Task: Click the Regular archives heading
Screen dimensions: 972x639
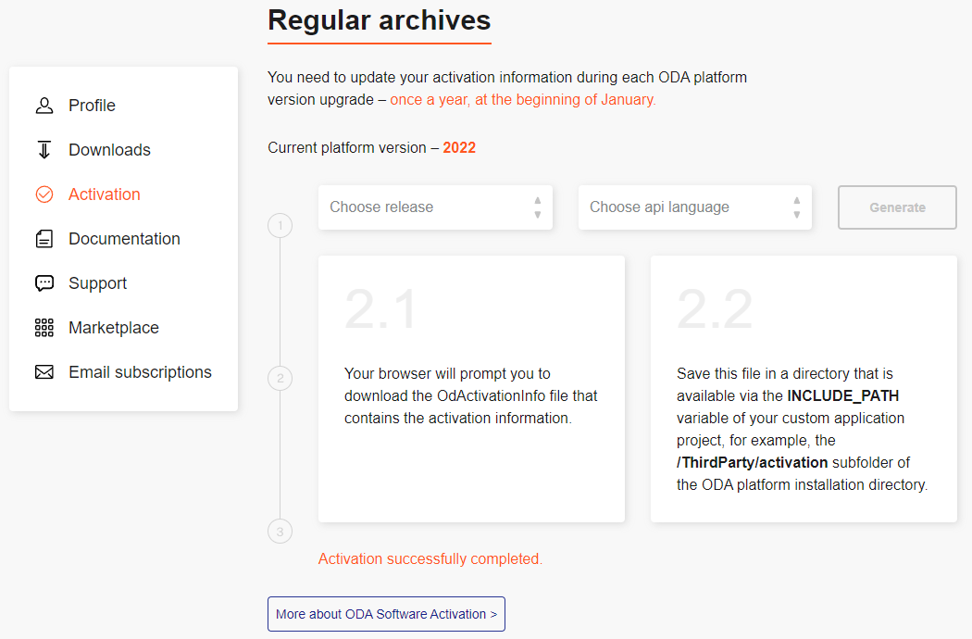Action: (380, 20)
